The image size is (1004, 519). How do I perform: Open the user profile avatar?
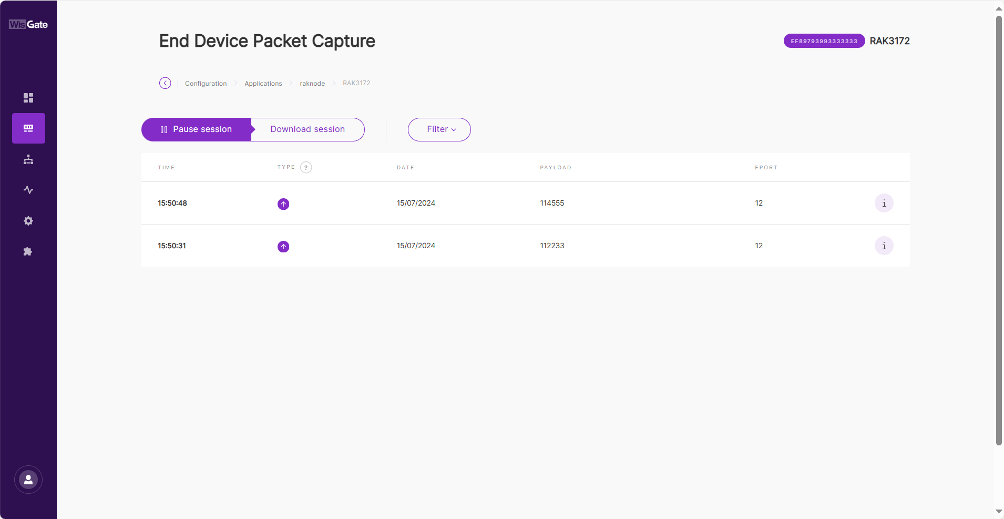tap(28, 480)
